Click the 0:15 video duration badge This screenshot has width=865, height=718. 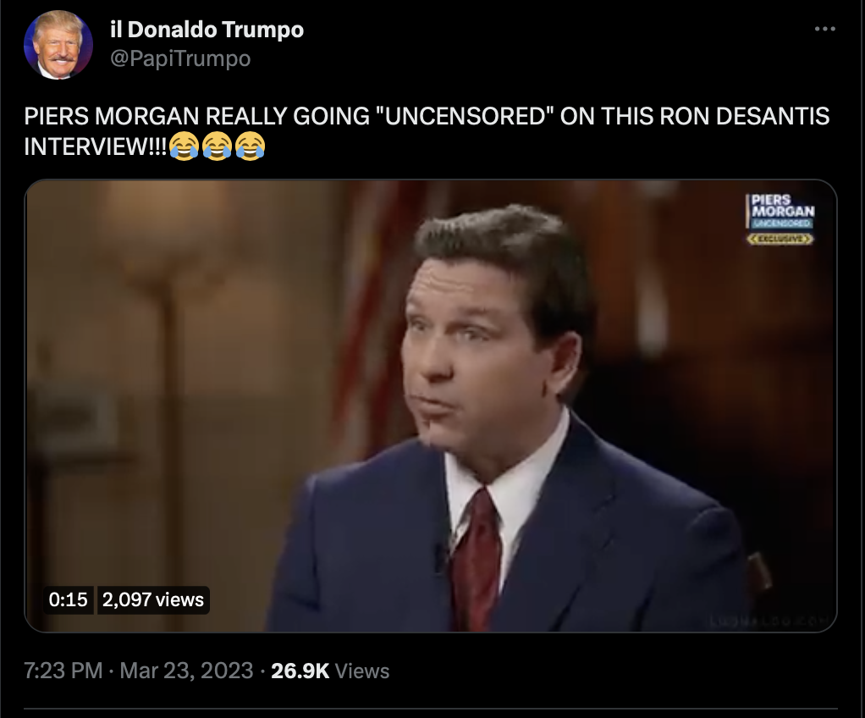click(69, 599)
